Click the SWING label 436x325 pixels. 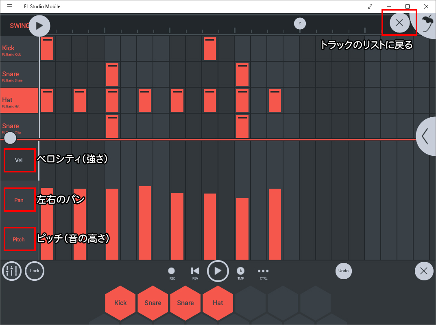[19, 26]
